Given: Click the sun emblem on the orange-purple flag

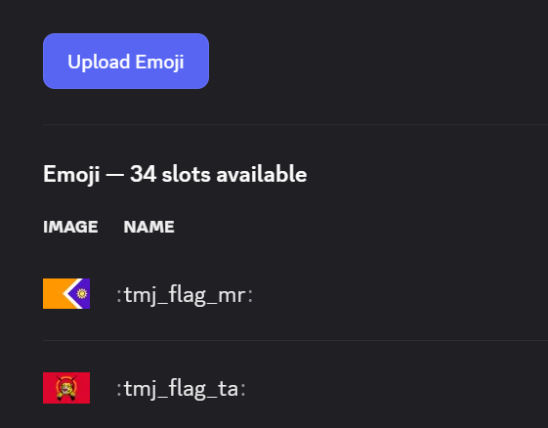Looking at the screenshot, I should point(82,293).
